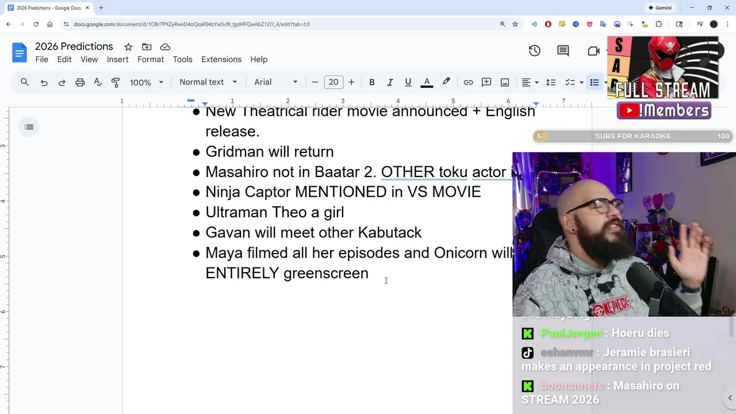The width and height of the screenshot is (736, 414).
Task: Open the zoom level 100% dropdown
Action: 146,82
